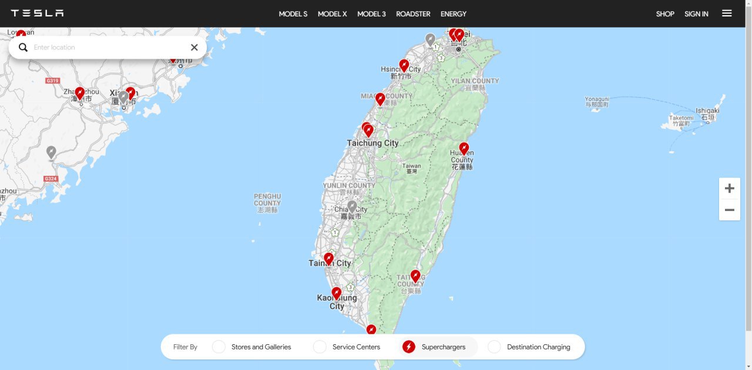Go to the Roadster page
Viewport: 752px width, 370px height.
tap(413, 14)
